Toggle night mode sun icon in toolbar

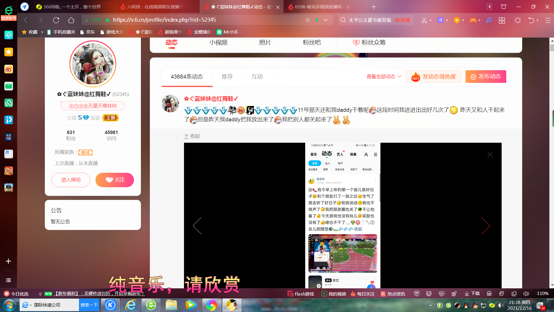coord(518,20)
